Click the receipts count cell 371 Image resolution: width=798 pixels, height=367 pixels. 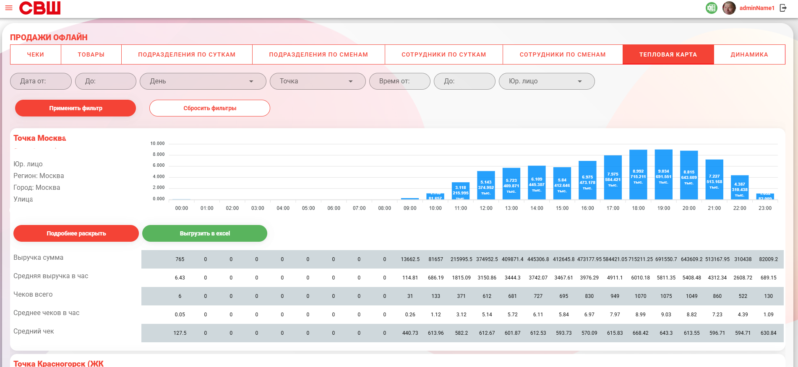tap(462, 296)
